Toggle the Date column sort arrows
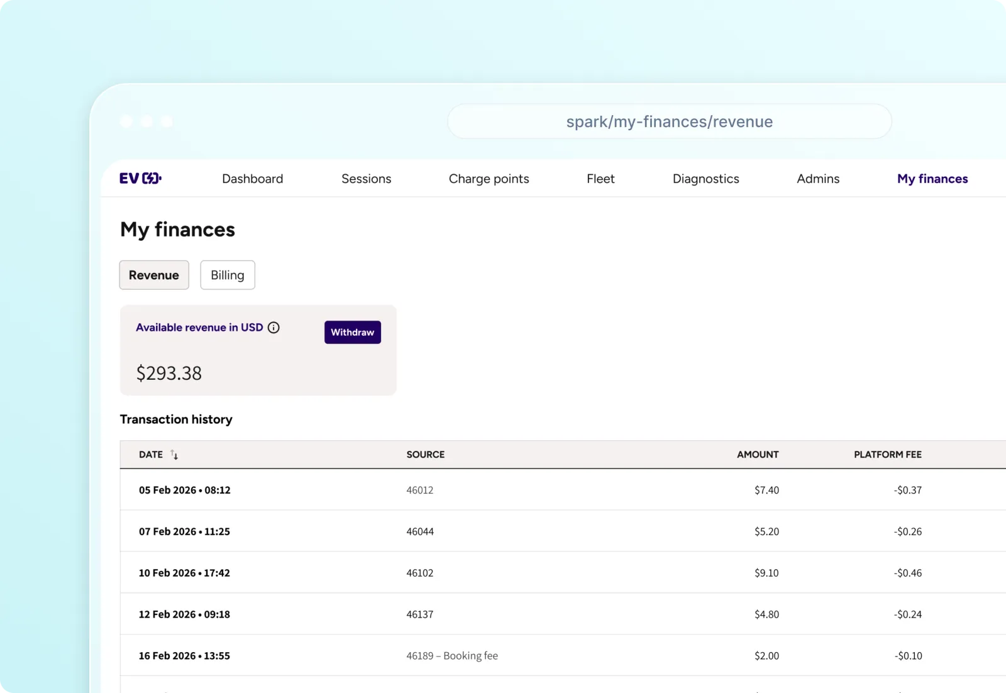The width and height of the screenshot is (1006, 693). pyautogui.click(x=174, y=455)
